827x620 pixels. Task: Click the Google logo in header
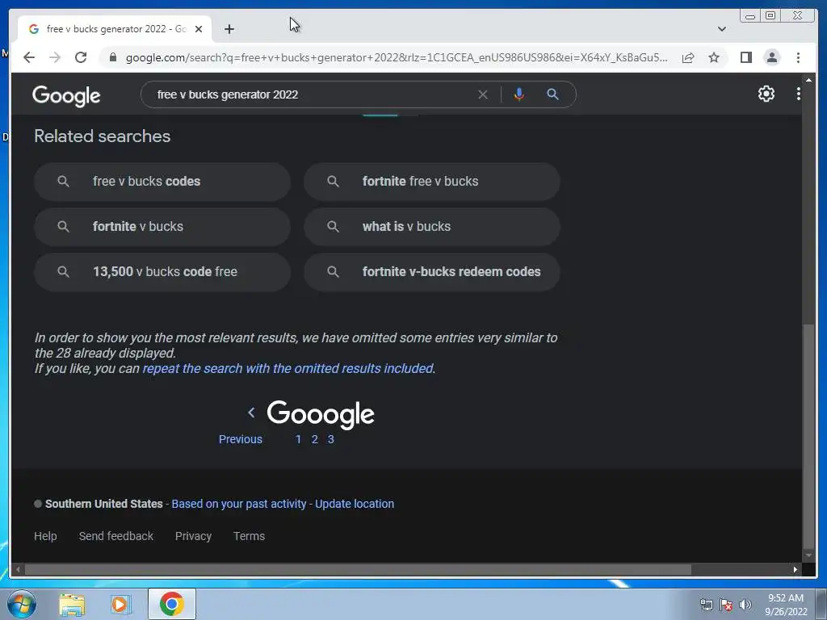coord(66,96)
